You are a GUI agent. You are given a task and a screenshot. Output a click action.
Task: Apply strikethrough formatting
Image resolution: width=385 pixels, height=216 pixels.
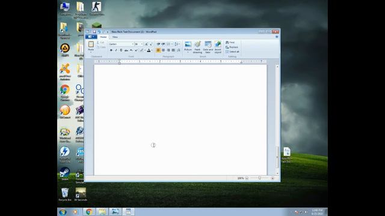[126, 50]
